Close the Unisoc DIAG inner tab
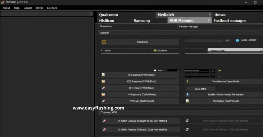Image resolution: width=263 pixels, height=137 pixels. [261, 51]
